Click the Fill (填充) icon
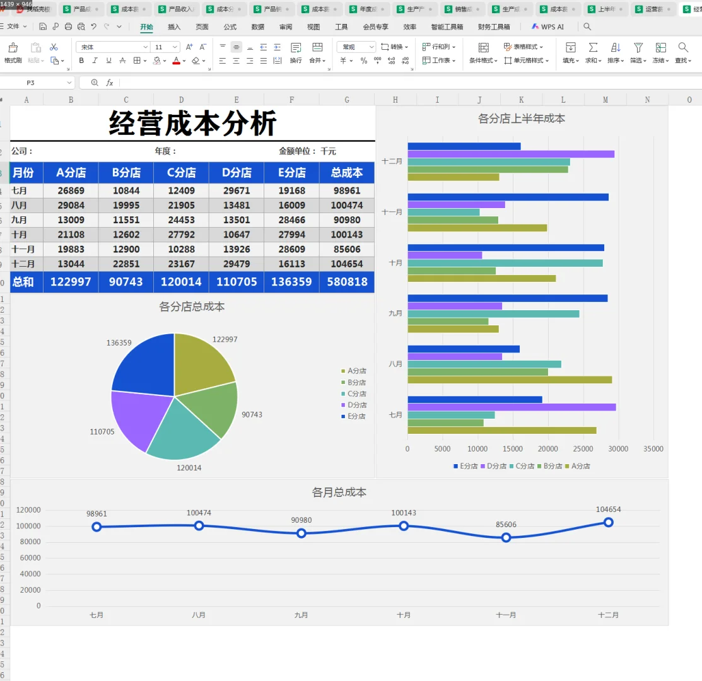This screenshot has width=702, height=681. (x=570, y=47)
